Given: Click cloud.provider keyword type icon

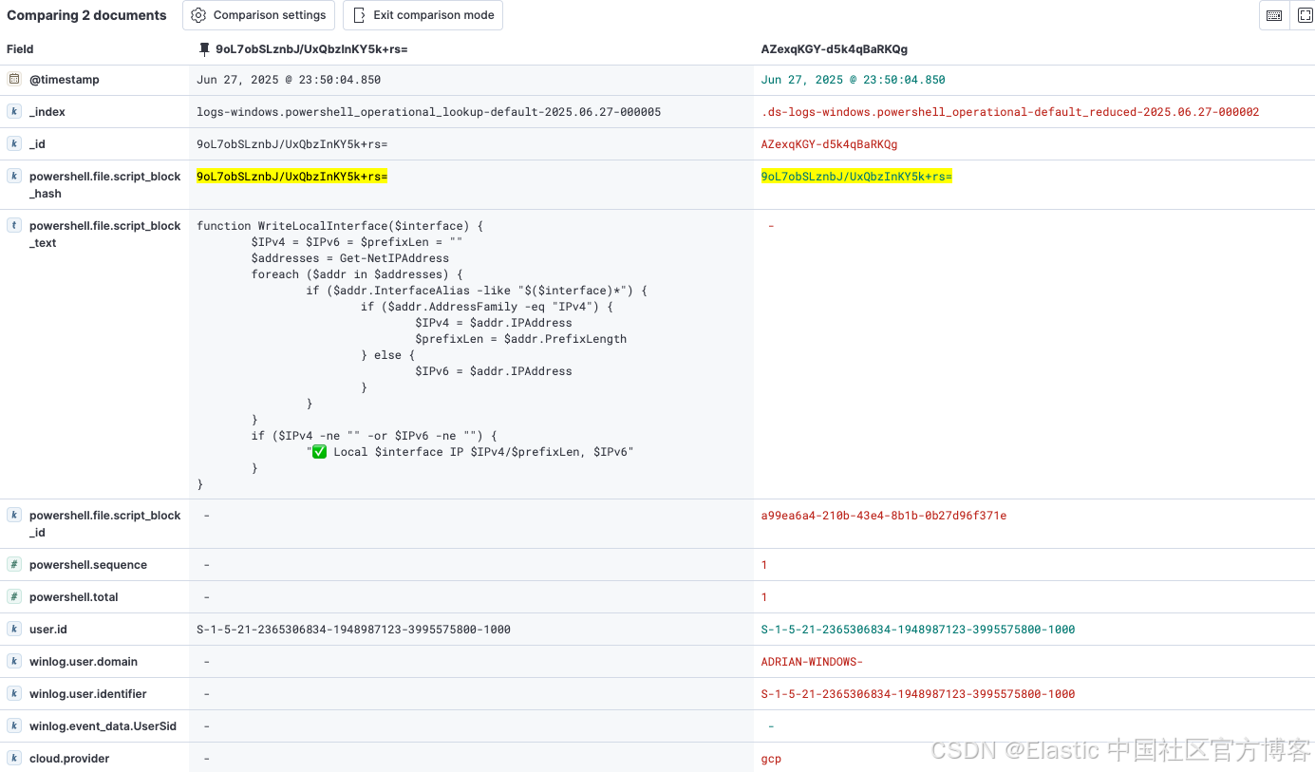Looking at the screenshot, I should [x=14, y=758].
